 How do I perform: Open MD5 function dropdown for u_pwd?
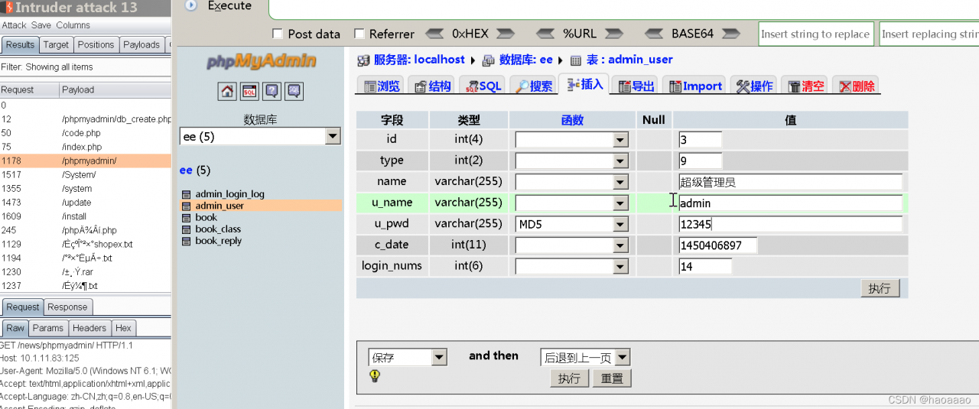(571, 224)
